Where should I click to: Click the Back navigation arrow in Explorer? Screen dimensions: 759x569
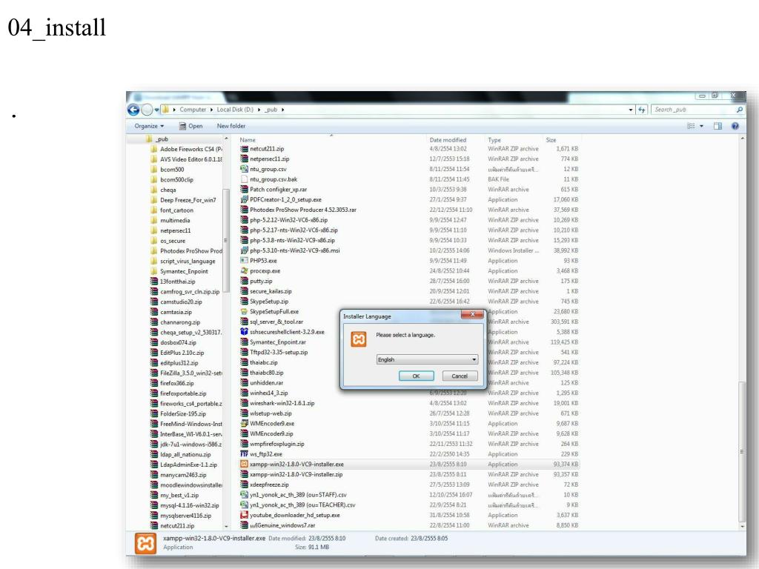133,110
